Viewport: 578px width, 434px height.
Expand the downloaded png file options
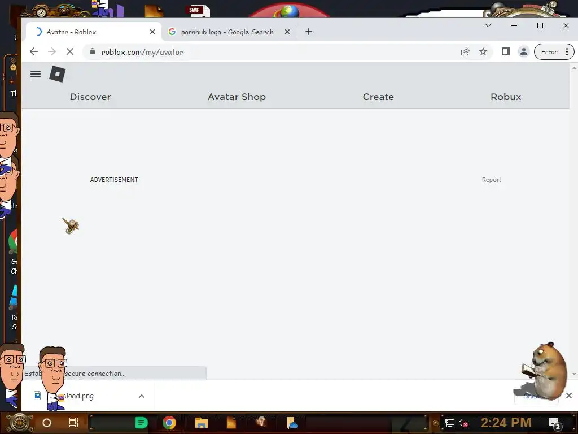[x=142, y=396]
